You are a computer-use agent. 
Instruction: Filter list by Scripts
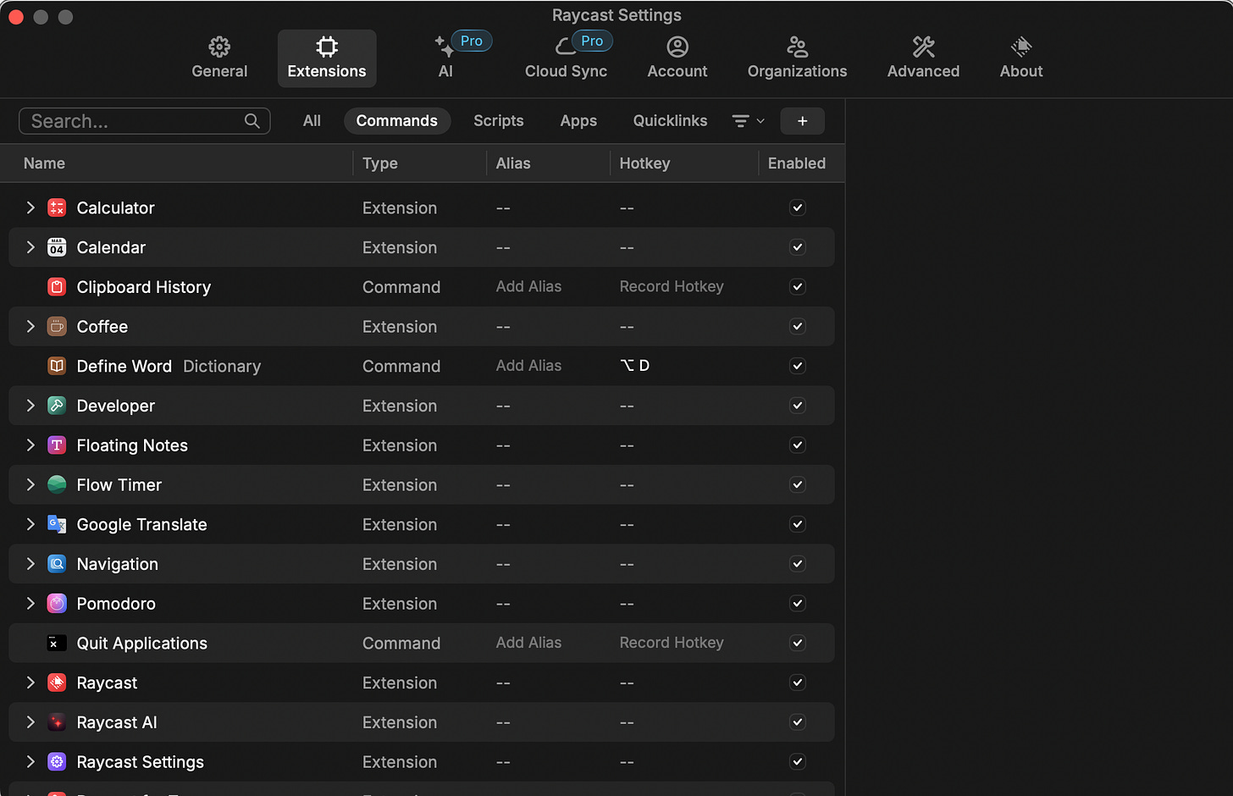pyautogui.click(x=499, y=121)
